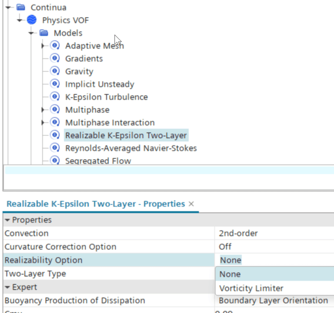Screen dimensions: 334x313
Task: Select Gravity in the tree
Action: coord(79,71)
